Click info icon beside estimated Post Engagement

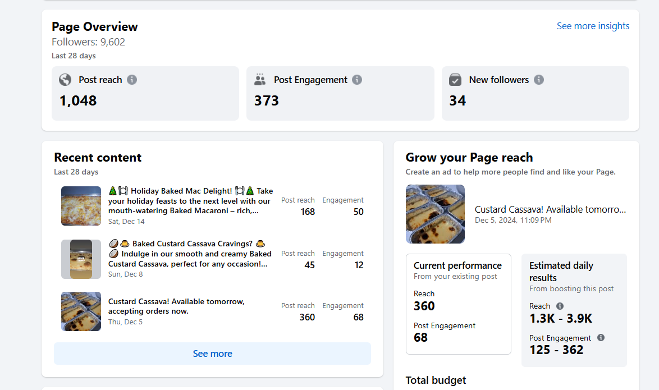(x=601, y=338)
